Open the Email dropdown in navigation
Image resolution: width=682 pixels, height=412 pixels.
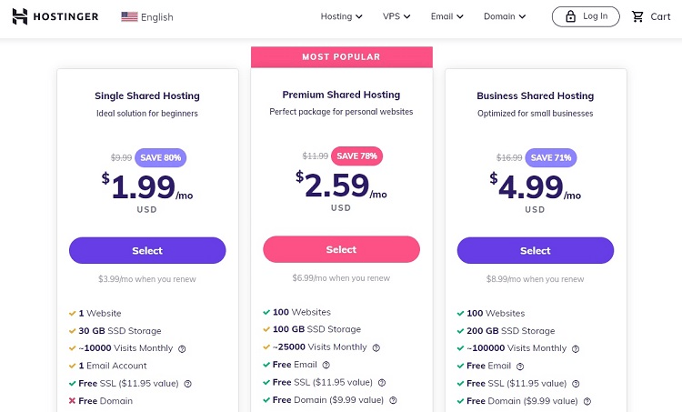(x=447, y=16)
